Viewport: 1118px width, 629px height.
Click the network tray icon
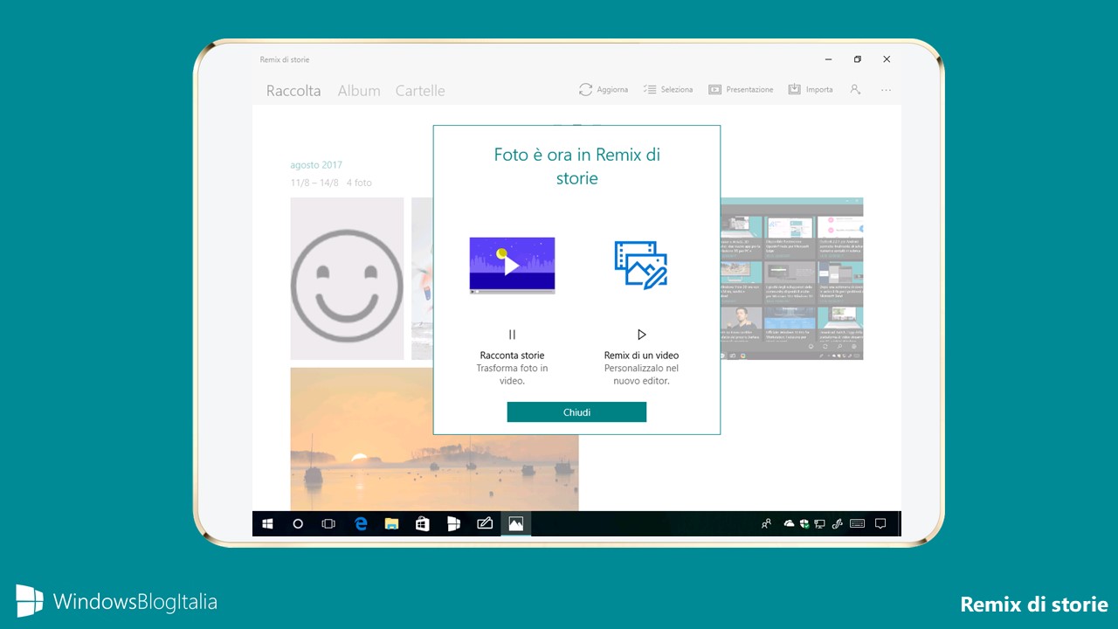pyautogui.click(x=819, y=524)
